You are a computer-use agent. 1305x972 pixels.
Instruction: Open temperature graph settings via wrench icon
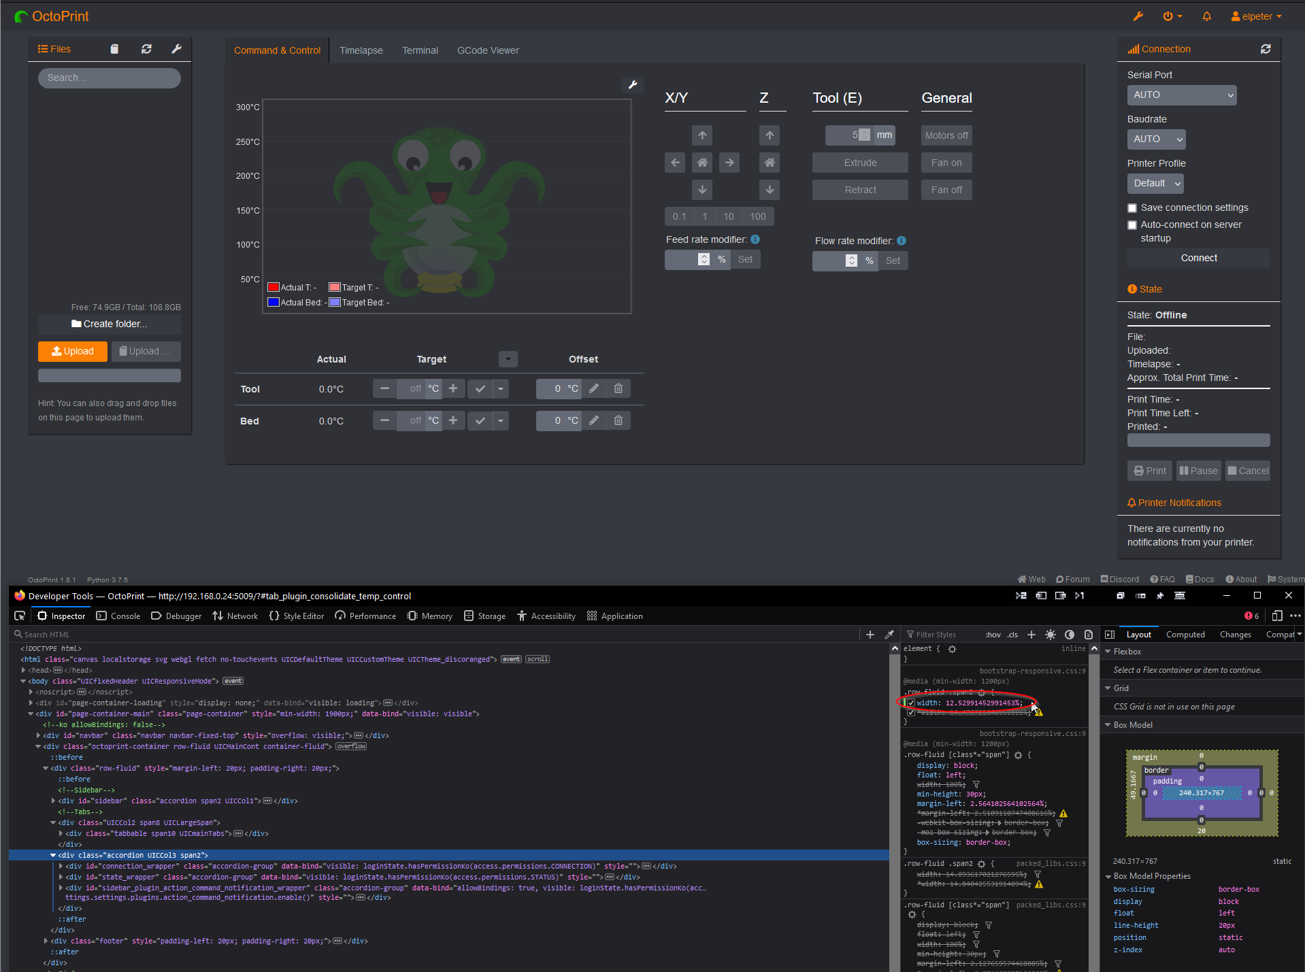632,85
